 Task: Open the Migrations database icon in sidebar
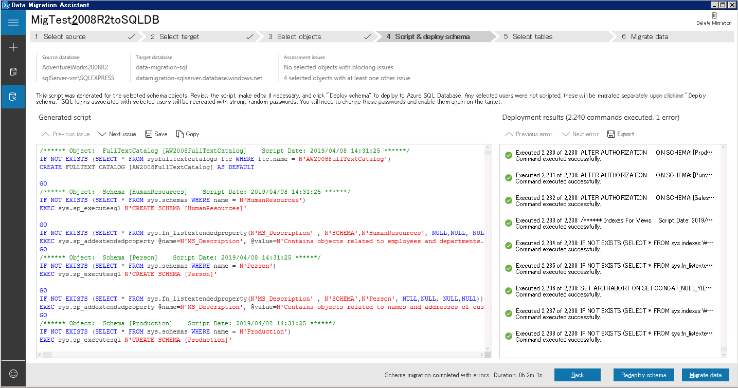click(13, 97)
